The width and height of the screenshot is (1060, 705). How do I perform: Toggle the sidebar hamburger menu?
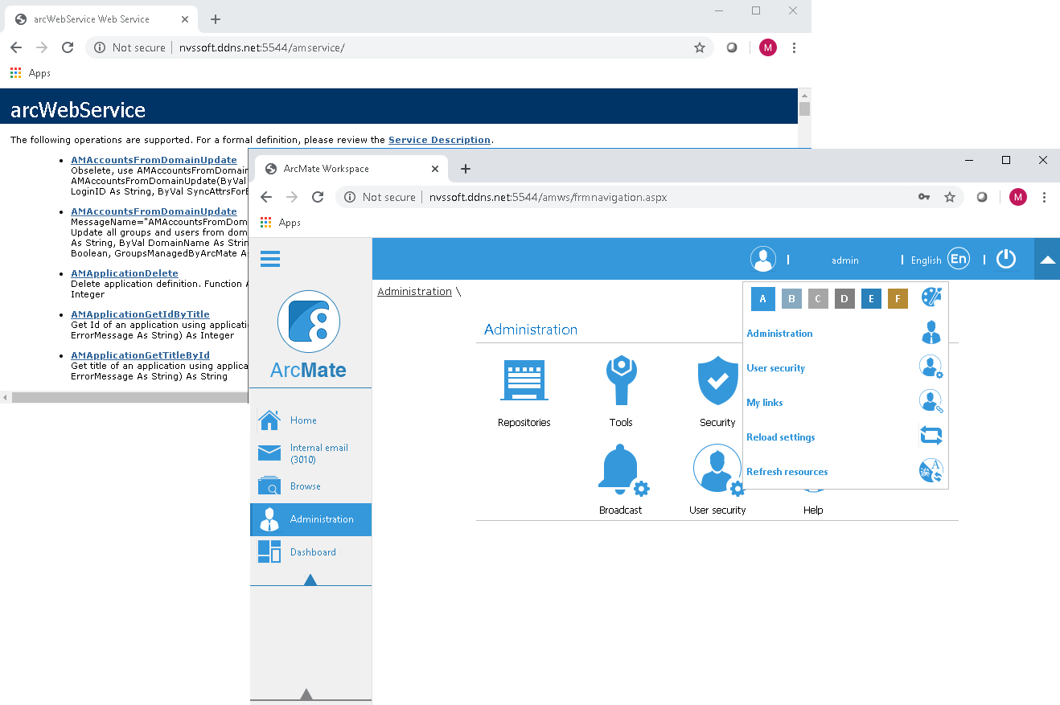pyautogui.click(x=269, y=258)
